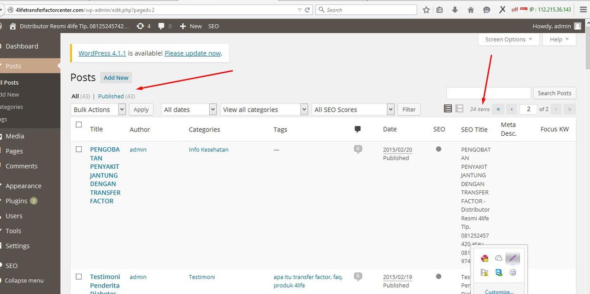Click the cloud icon in overflow panel
The height and width of the screenshot is (294, 590).
(x=498, y=259)
